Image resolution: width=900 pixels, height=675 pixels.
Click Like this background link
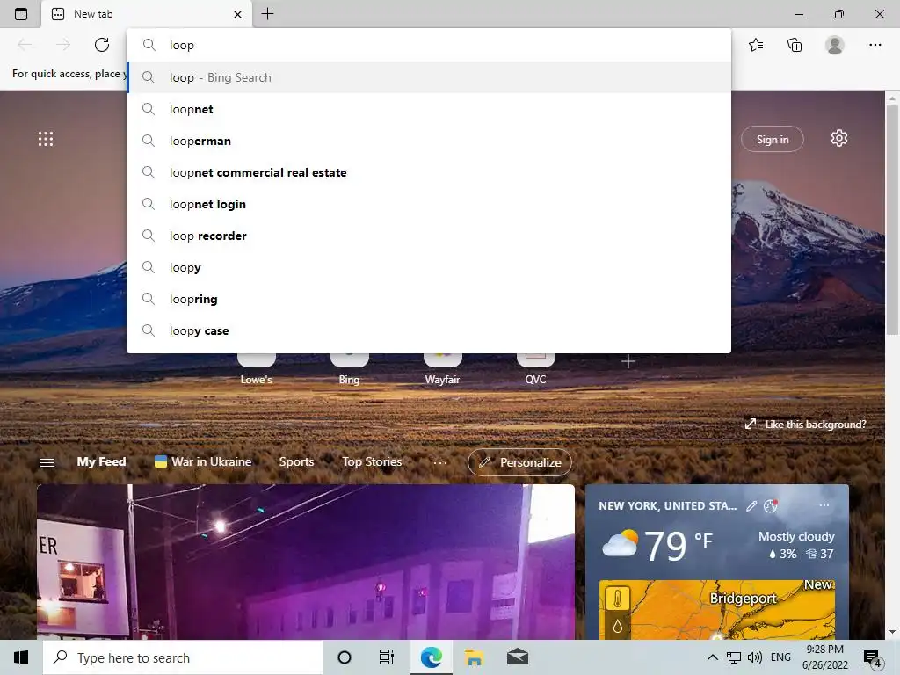click(x=805, y=425)
